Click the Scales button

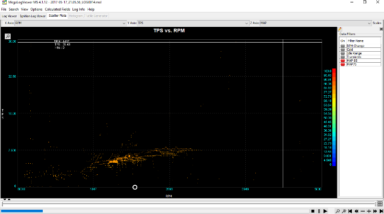(377, 23)
